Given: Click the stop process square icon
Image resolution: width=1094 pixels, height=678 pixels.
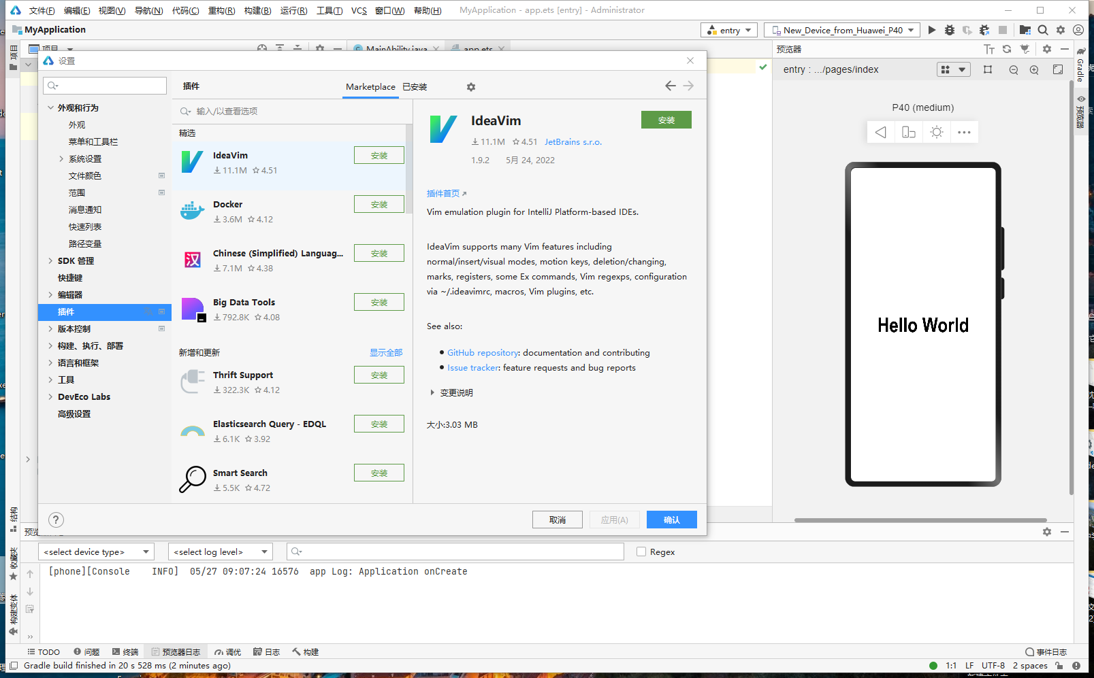Looking at the screenshot, I should click(x=1003, y=30).
